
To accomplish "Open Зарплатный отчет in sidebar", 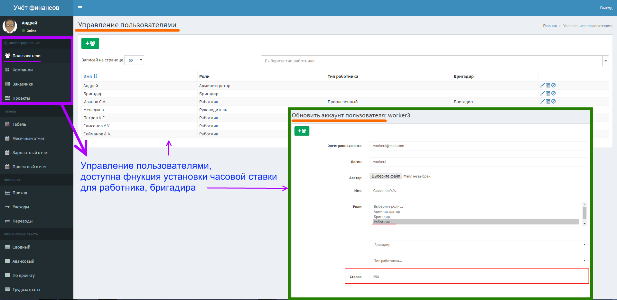I will (31, 152).
